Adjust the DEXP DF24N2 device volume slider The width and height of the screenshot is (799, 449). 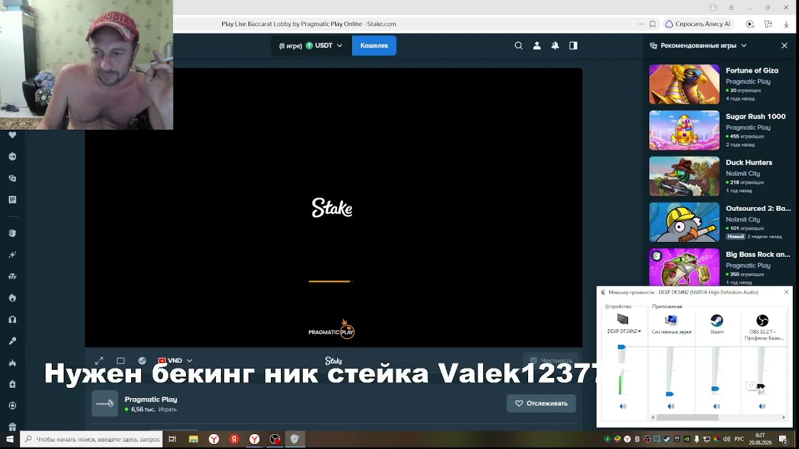621,347
